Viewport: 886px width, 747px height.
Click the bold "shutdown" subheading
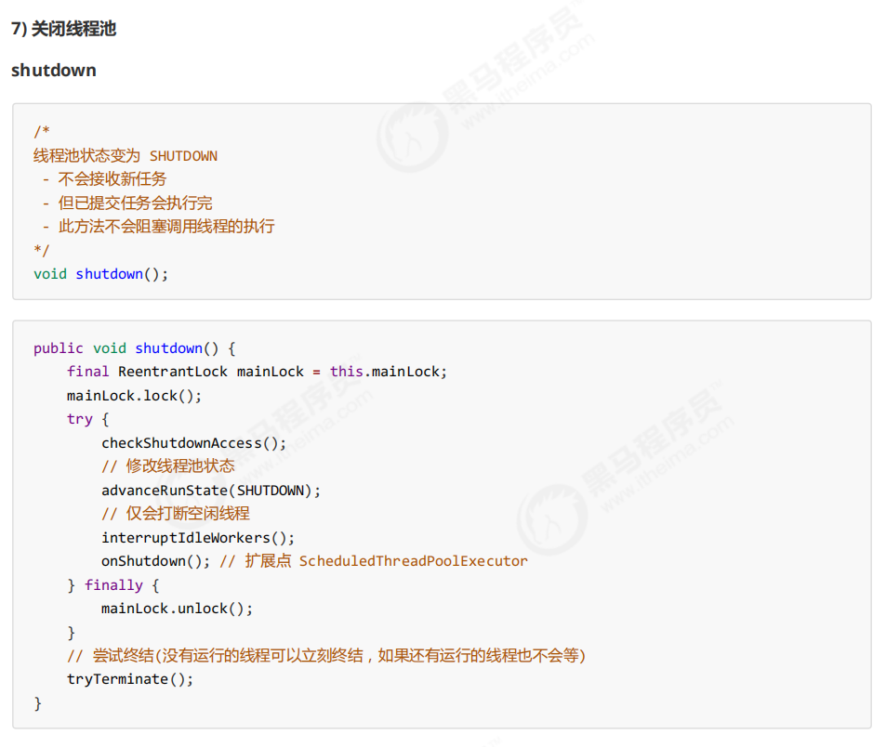tap(54, 71)
